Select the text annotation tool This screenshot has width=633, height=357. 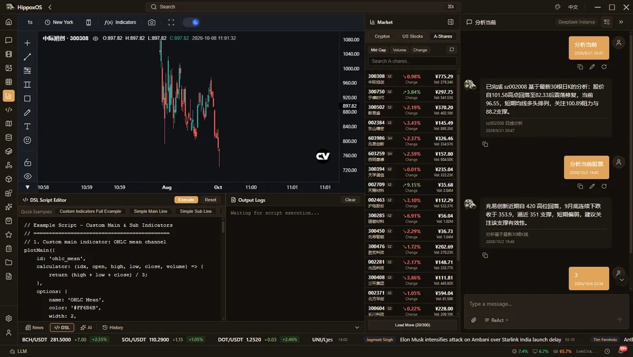click(x=27, y=126)
